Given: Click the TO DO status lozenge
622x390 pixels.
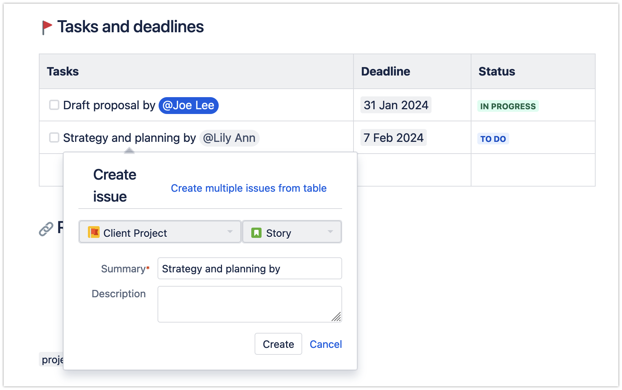Looking at the screenshot, I should point(493,139).
